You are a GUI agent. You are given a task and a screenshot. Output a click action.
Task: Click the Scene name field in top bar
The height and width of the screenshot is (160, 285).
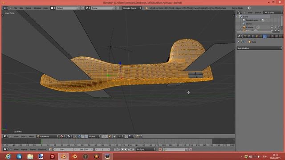click(x=101, y=8)
